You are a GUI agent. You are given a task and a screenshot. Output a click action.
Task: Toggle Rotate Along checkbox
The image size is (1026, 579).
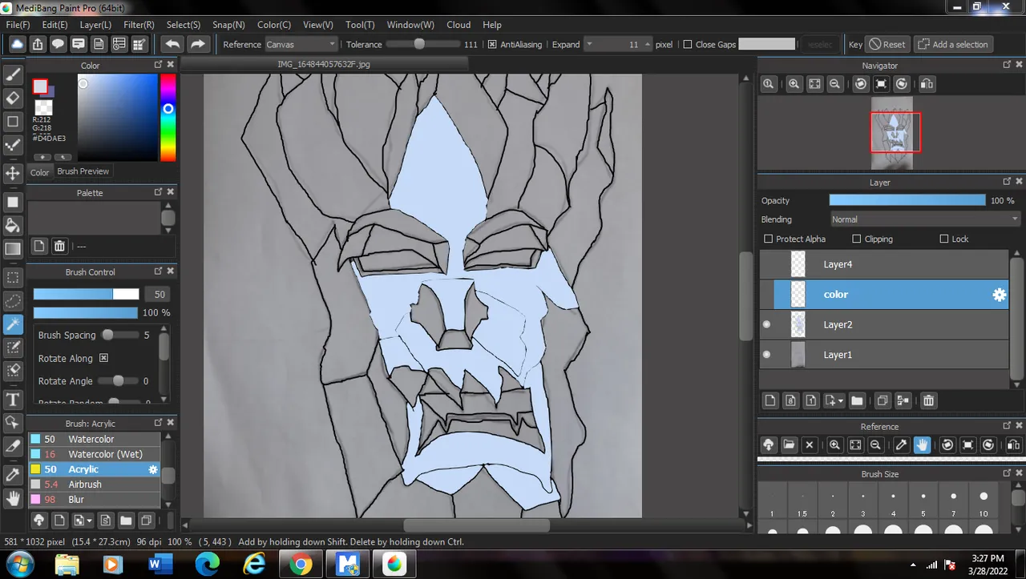[103, 358]
